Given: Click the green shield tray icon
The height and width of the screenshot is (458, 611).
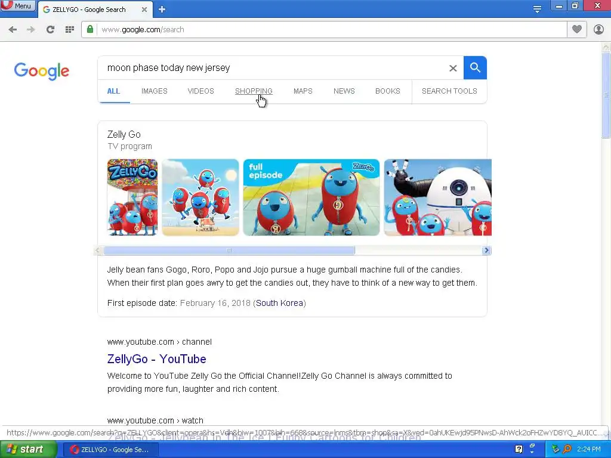Looking at the screenshot, I should (x=556, y=449).
